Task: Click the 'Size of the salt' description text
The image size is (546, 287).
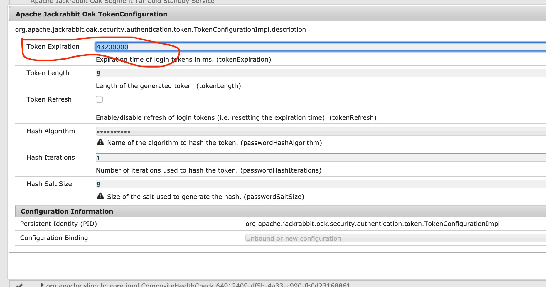Action: click(x=205, y=197)
